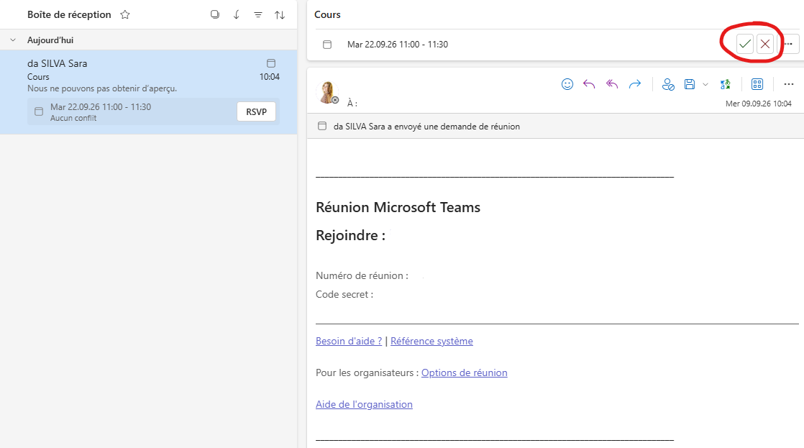Reply to da SILVA Sara's message
Viewport: 804px width, 448px height.
click(x=589, y=84)
